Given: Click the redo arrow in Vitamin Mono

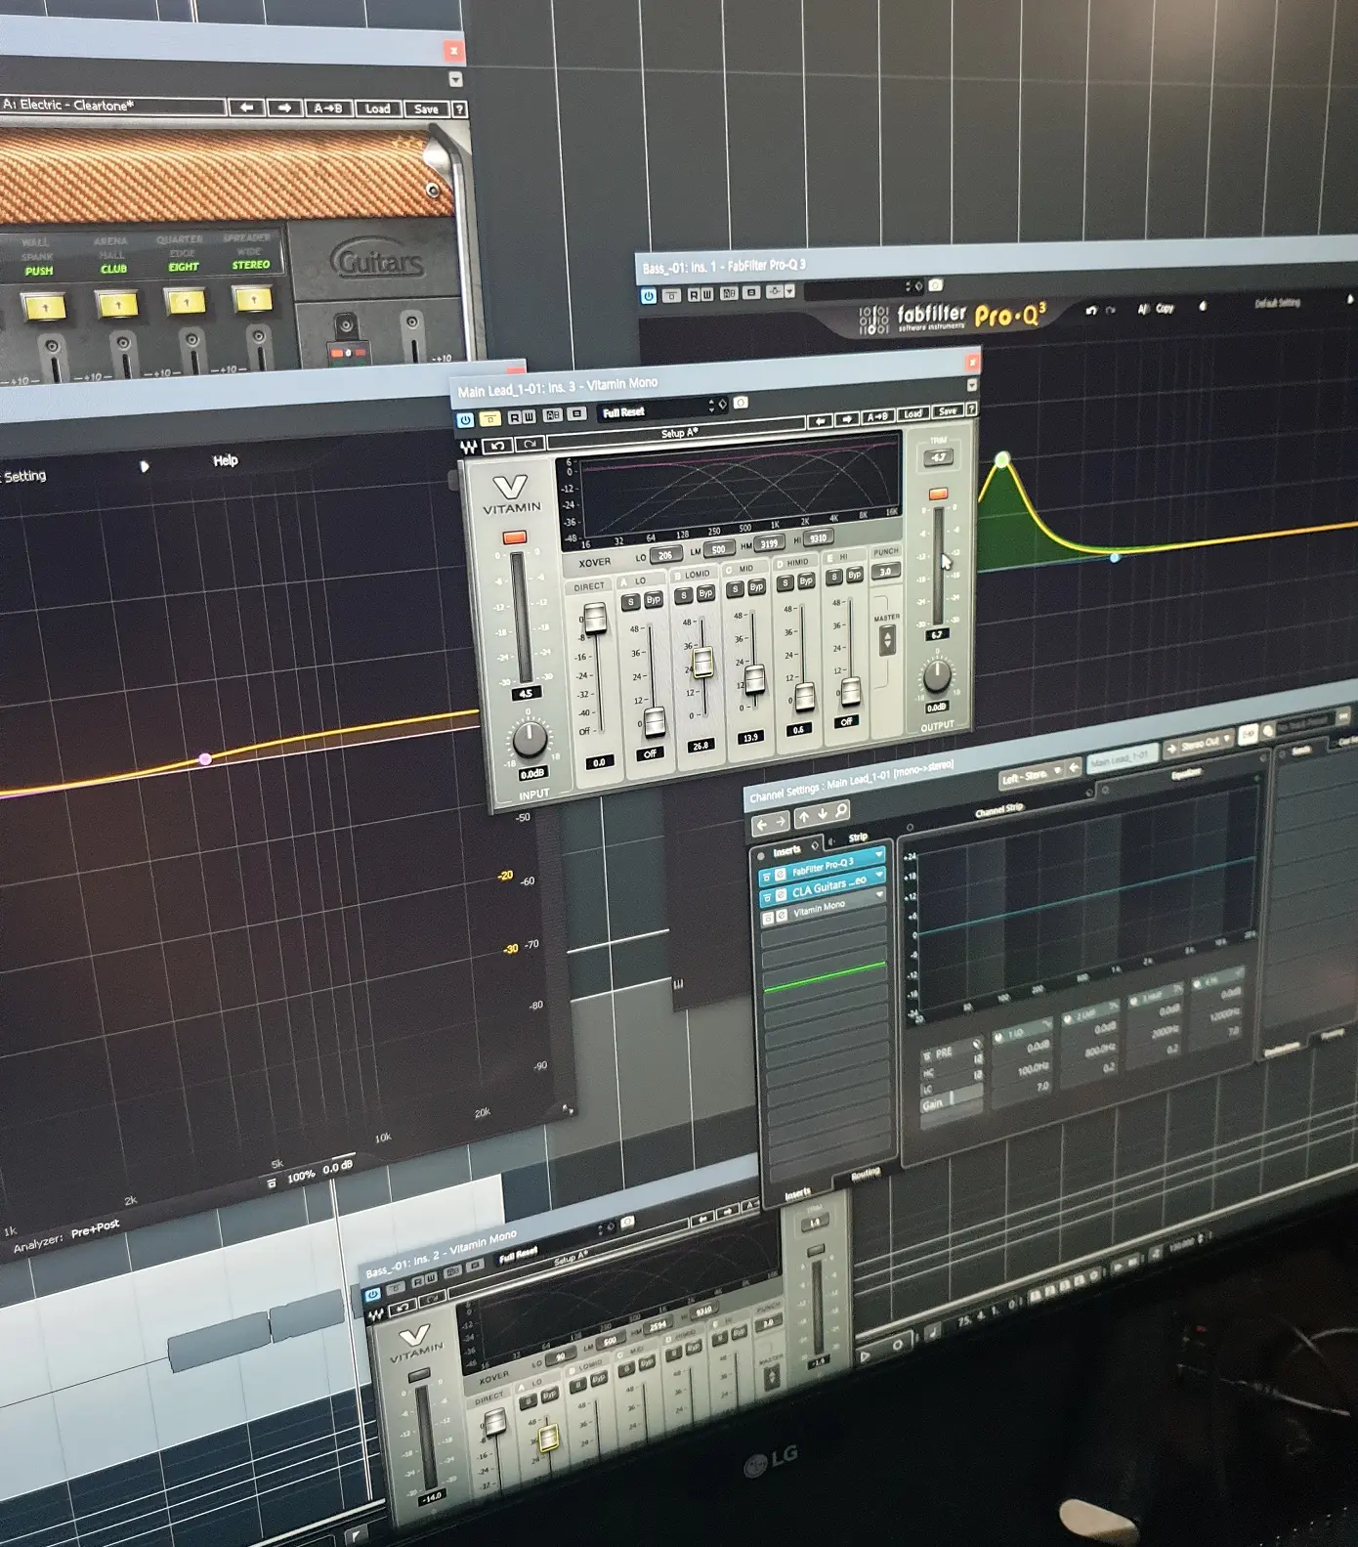Looking at the screenshot, I should [x=529, y=445].
